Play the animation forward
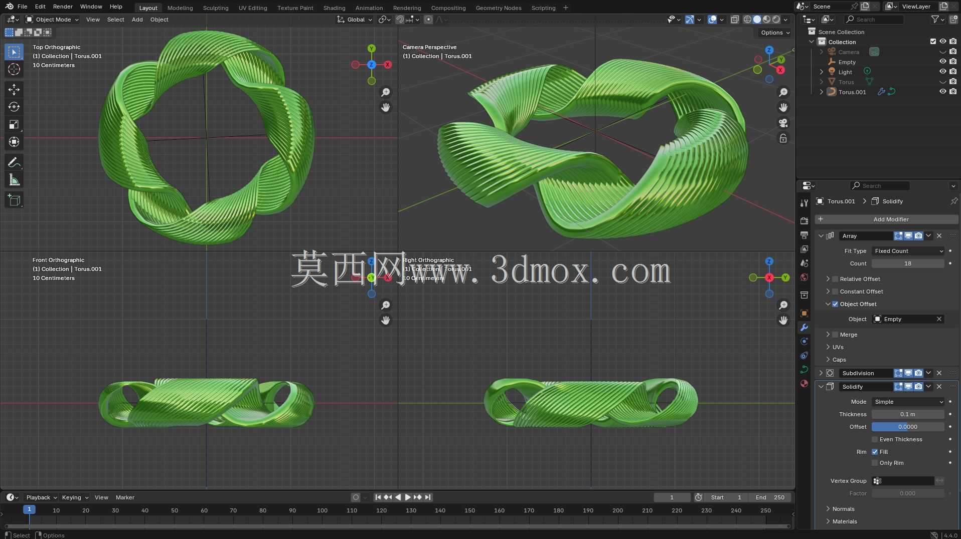 click(x=408, y=497)
